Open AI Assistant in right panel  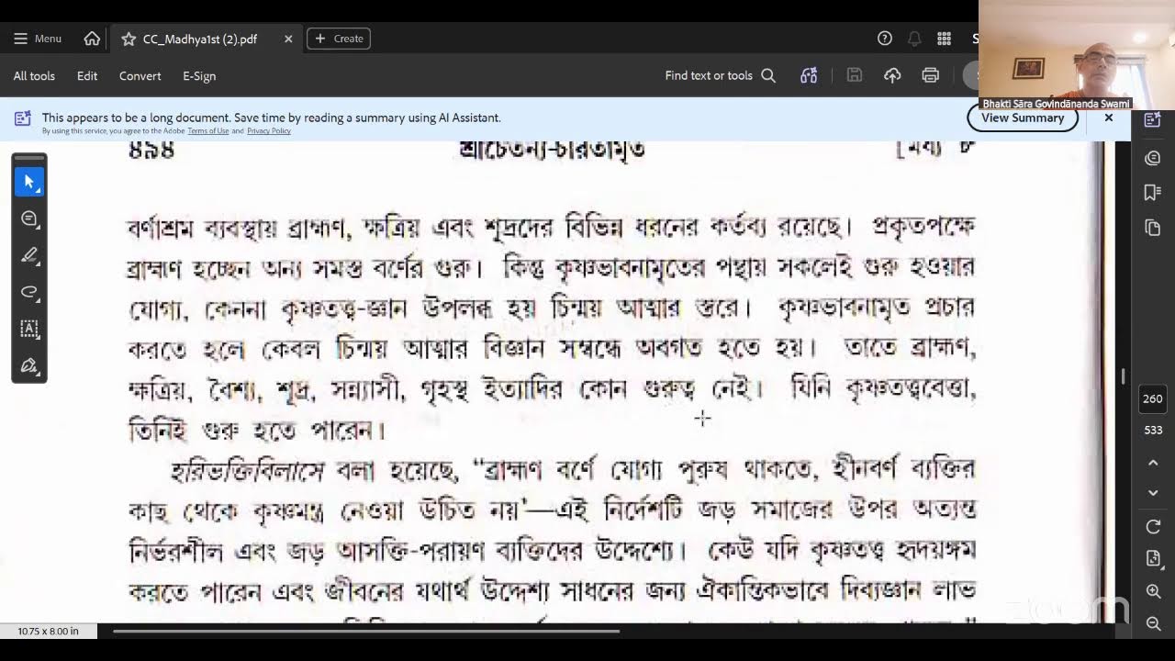pyautogui.click(x=1153, y=119)
